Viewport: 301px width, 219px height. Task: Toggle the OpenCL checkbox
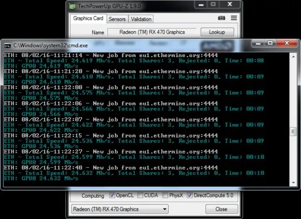(x=112, y=196)
